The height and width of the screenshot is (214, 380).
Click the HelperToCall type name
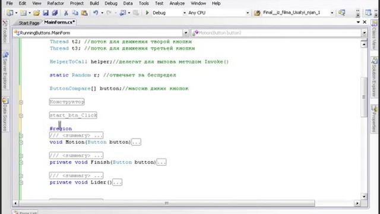click(x=68, y=62)
